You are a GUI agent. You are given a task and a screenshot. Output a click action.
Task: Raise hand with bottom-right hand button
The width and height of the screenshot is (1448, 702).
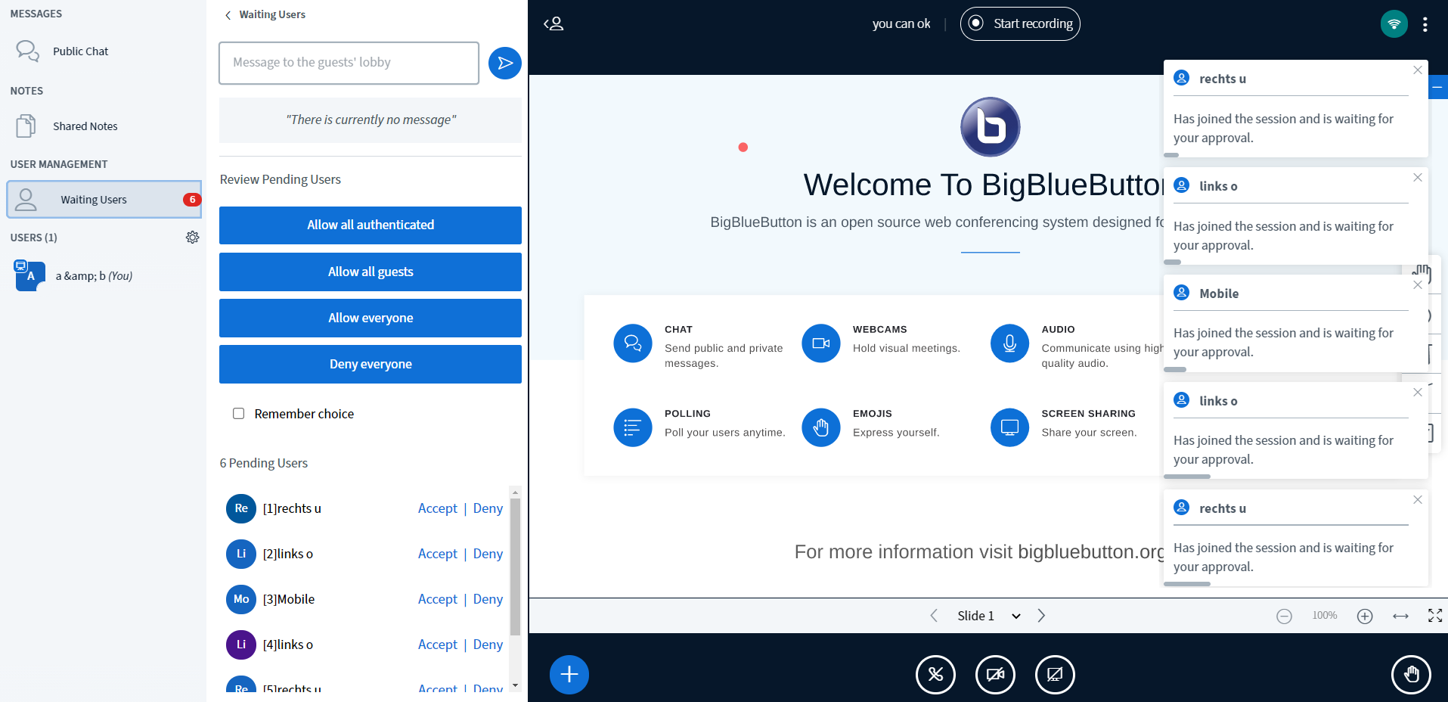(x=1411, y=675)
